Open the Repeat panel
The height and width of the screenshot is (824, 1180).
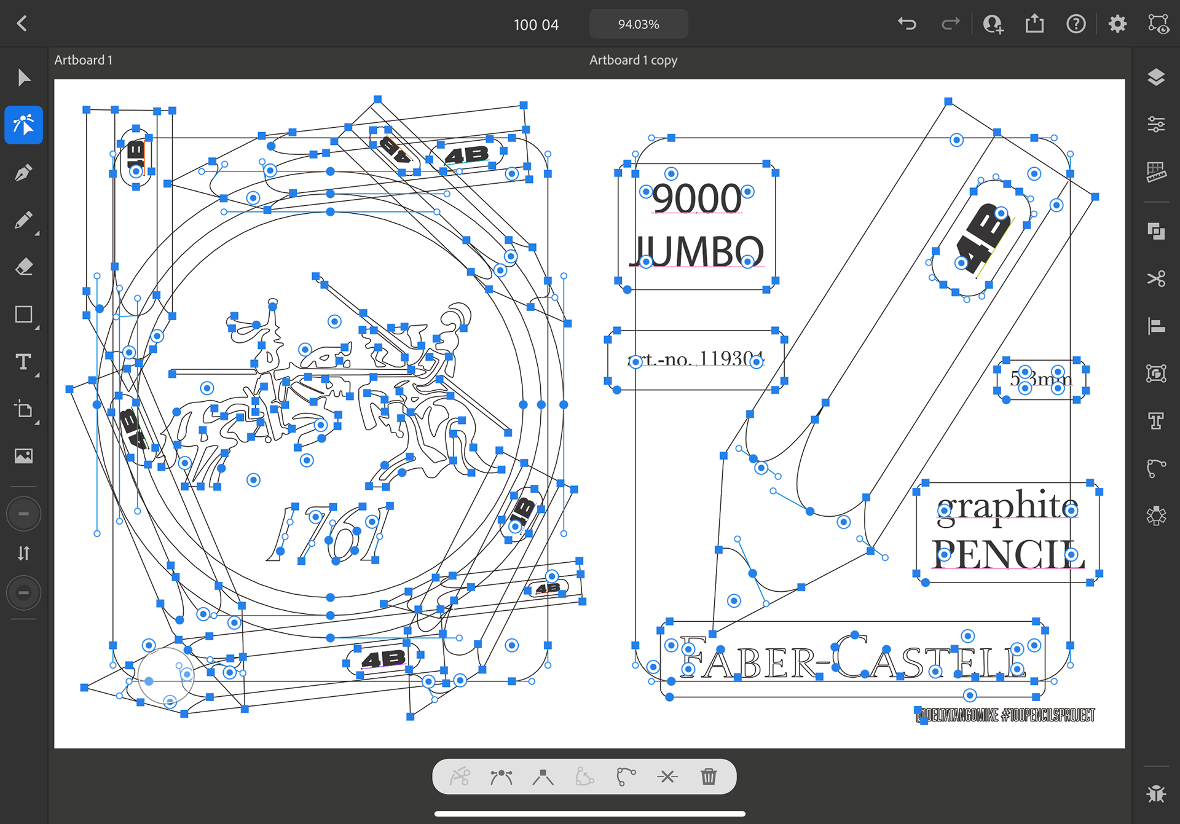[x=1156, y=516]
